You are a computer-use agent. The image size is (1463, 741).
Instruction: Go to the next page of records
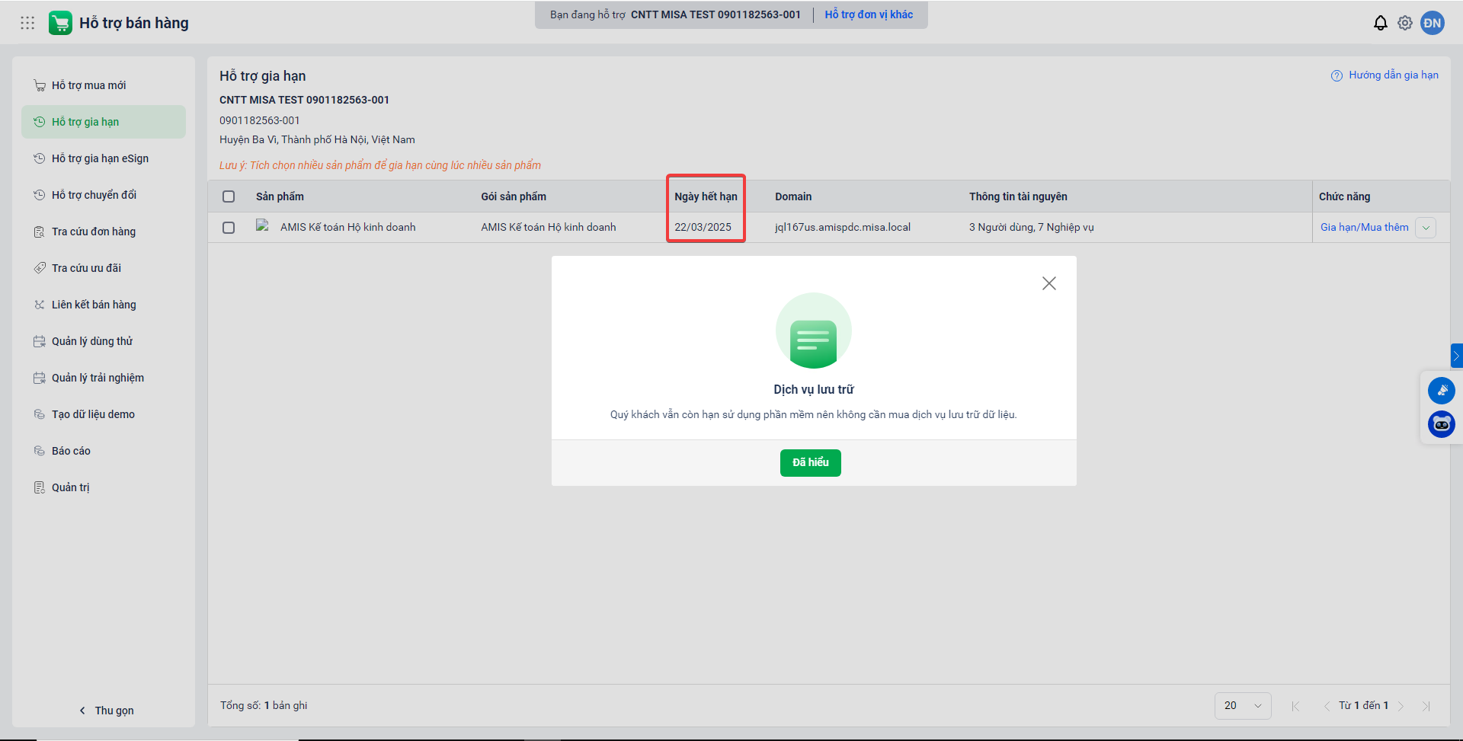(x=1401, y=706)
